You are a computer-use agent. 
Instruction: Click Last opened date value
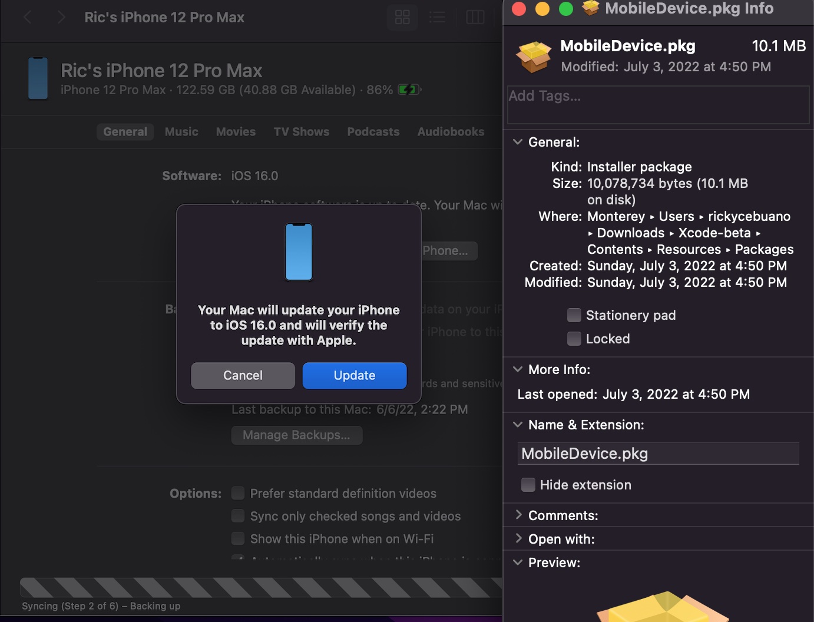[x=676, y=394]
